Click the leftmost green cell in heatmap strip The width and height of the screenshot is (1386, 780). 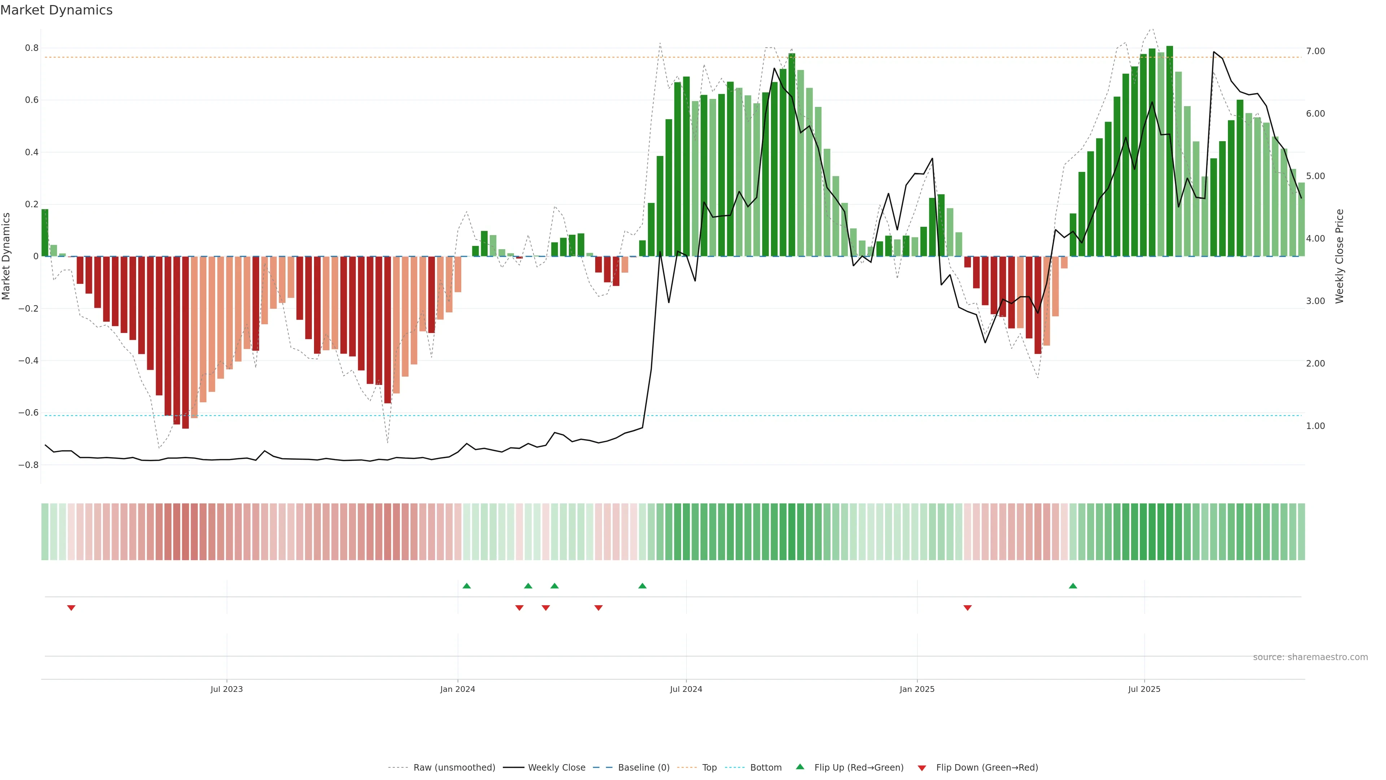coord(45,531)
